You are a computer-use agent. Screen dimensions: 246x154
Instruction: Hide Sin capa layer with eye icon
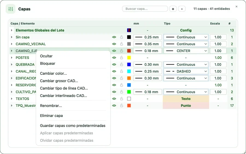(114, 37)
